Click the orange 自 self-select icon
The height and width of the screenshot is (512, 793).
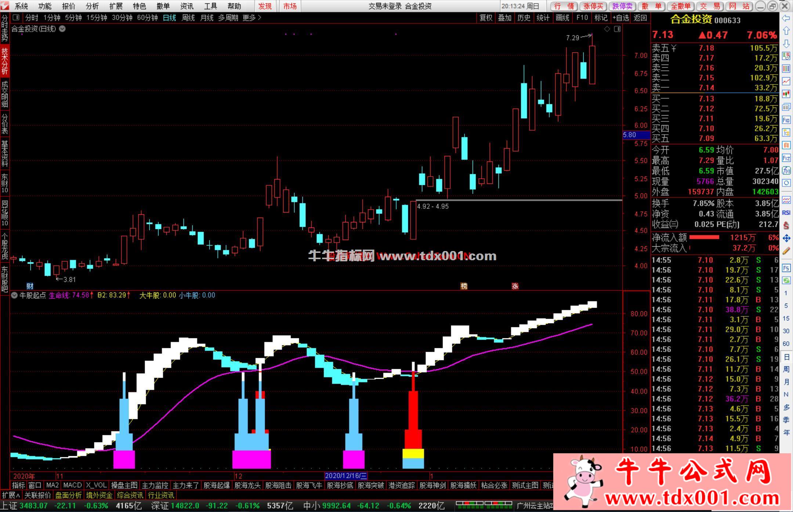pos(786,145)
